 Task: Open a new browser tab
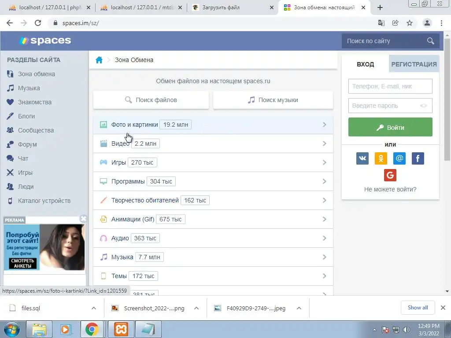point(380,8)
